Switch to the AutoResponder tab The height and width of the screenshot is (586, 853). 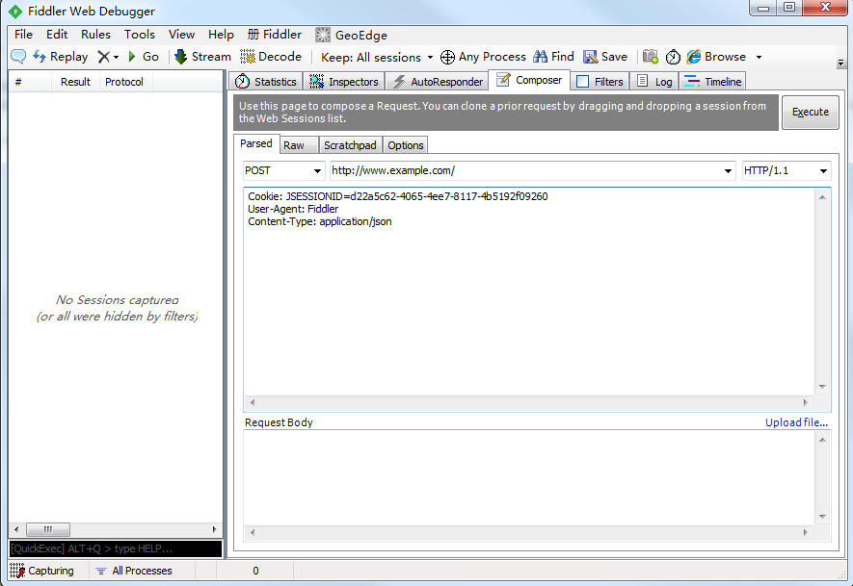pyautogui.click(x=438, y=82)
